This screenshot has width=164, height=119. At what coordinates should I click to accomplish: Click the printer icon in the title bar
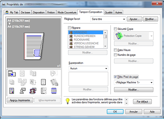point(4,5)
